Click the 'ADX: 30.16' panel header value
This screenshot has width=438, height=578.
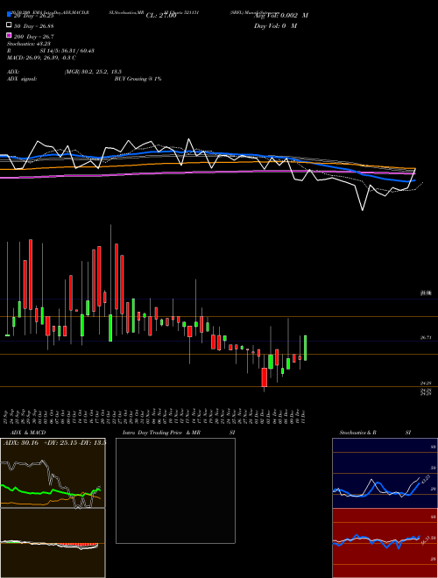point(21,442)
